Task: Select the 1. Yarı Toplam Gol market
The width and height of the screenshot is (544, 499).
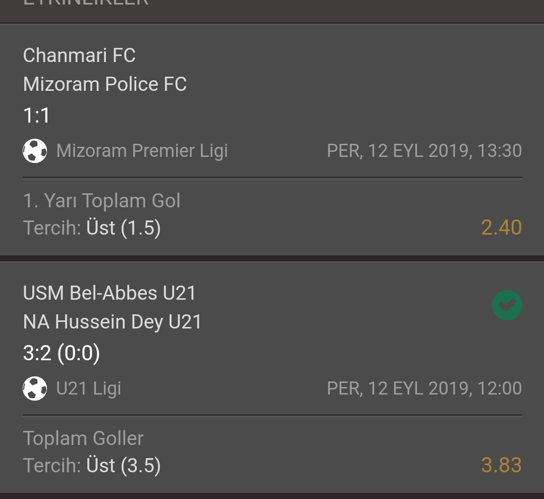Action: point(101,201)
